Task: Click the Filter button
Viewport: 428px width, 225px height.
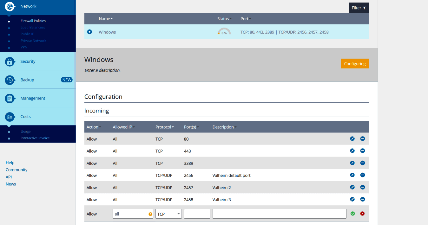Action: tap(359, 8)
